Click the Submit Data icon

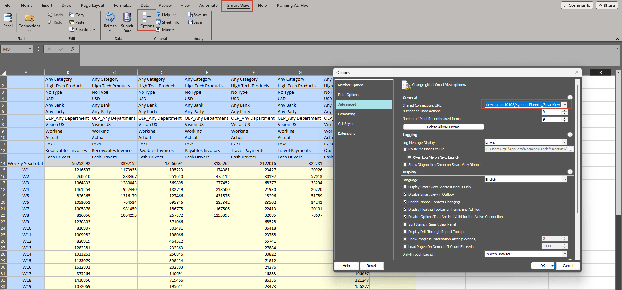point(127,18)
